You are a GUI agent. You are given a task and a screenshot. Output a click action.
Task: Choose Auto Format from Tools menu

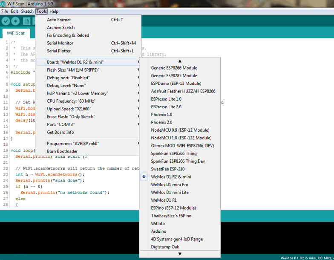(x=89, y=20)
